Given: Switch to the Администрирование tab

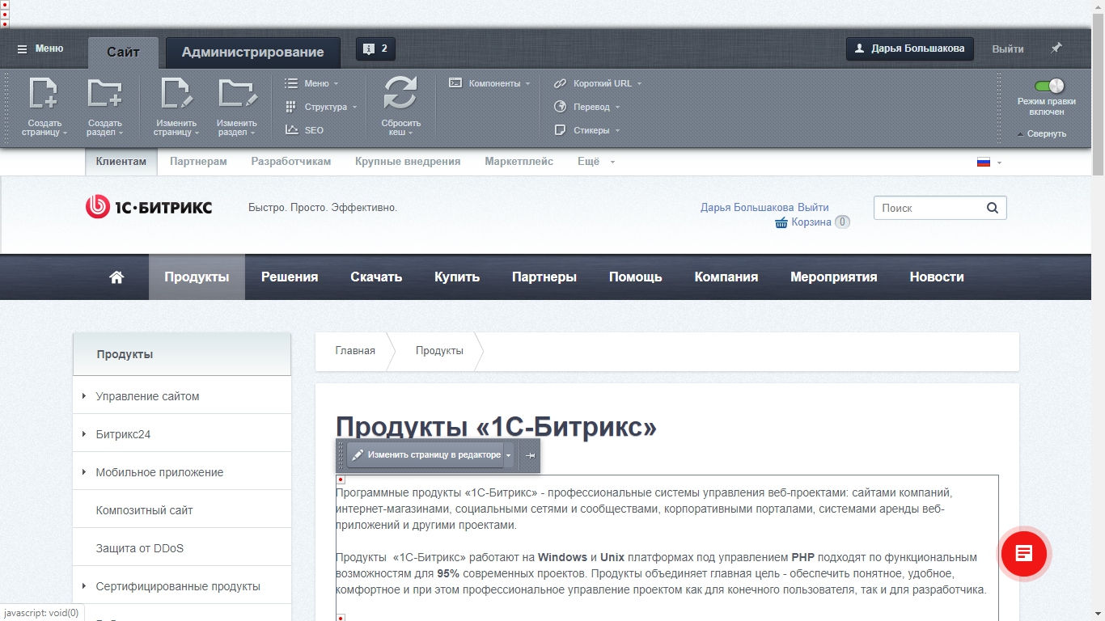Looking at the screenshot, I should click(x=252, y=52).
